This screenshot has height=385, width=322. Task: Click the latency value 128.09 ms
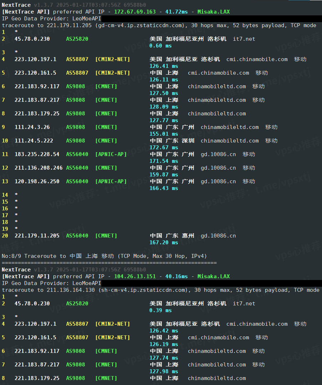pyautogui.click(x=164, y=107)
